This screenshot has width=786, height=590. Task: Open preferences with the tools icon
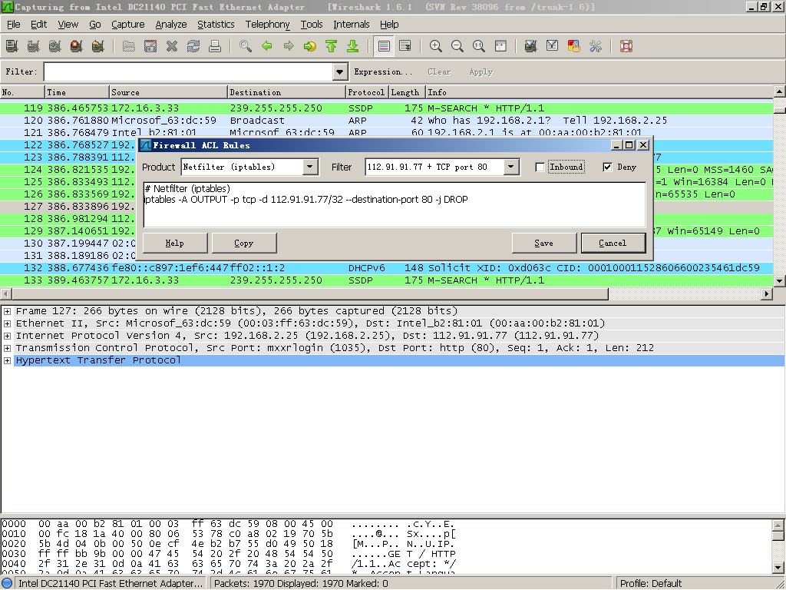596,46
